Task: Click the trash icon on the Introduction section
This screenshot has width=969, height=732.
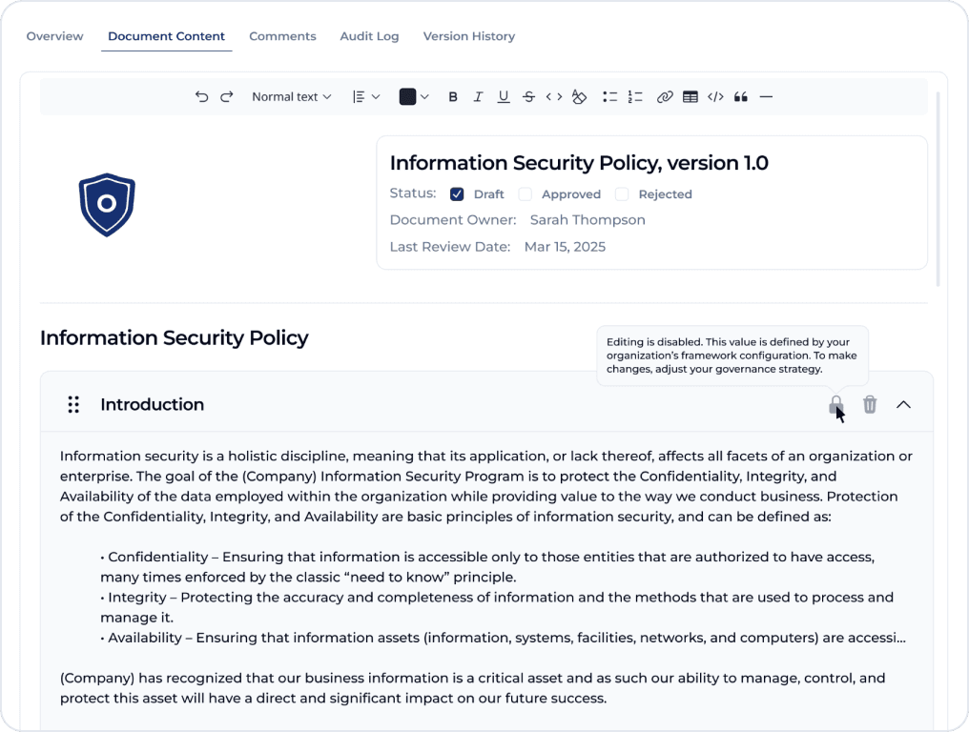Action: pos(869,404)
